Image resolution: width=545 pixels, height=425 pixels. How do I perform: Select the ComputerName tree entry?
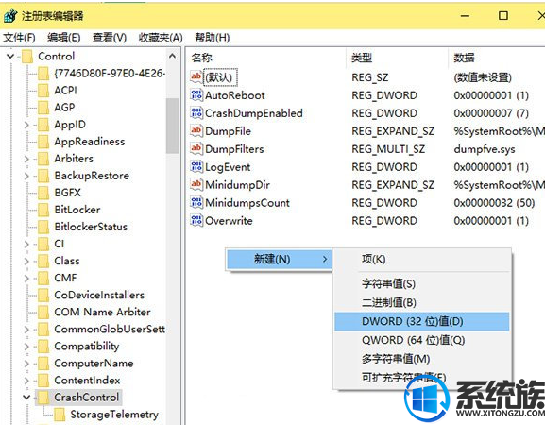[x=94, y=364]
